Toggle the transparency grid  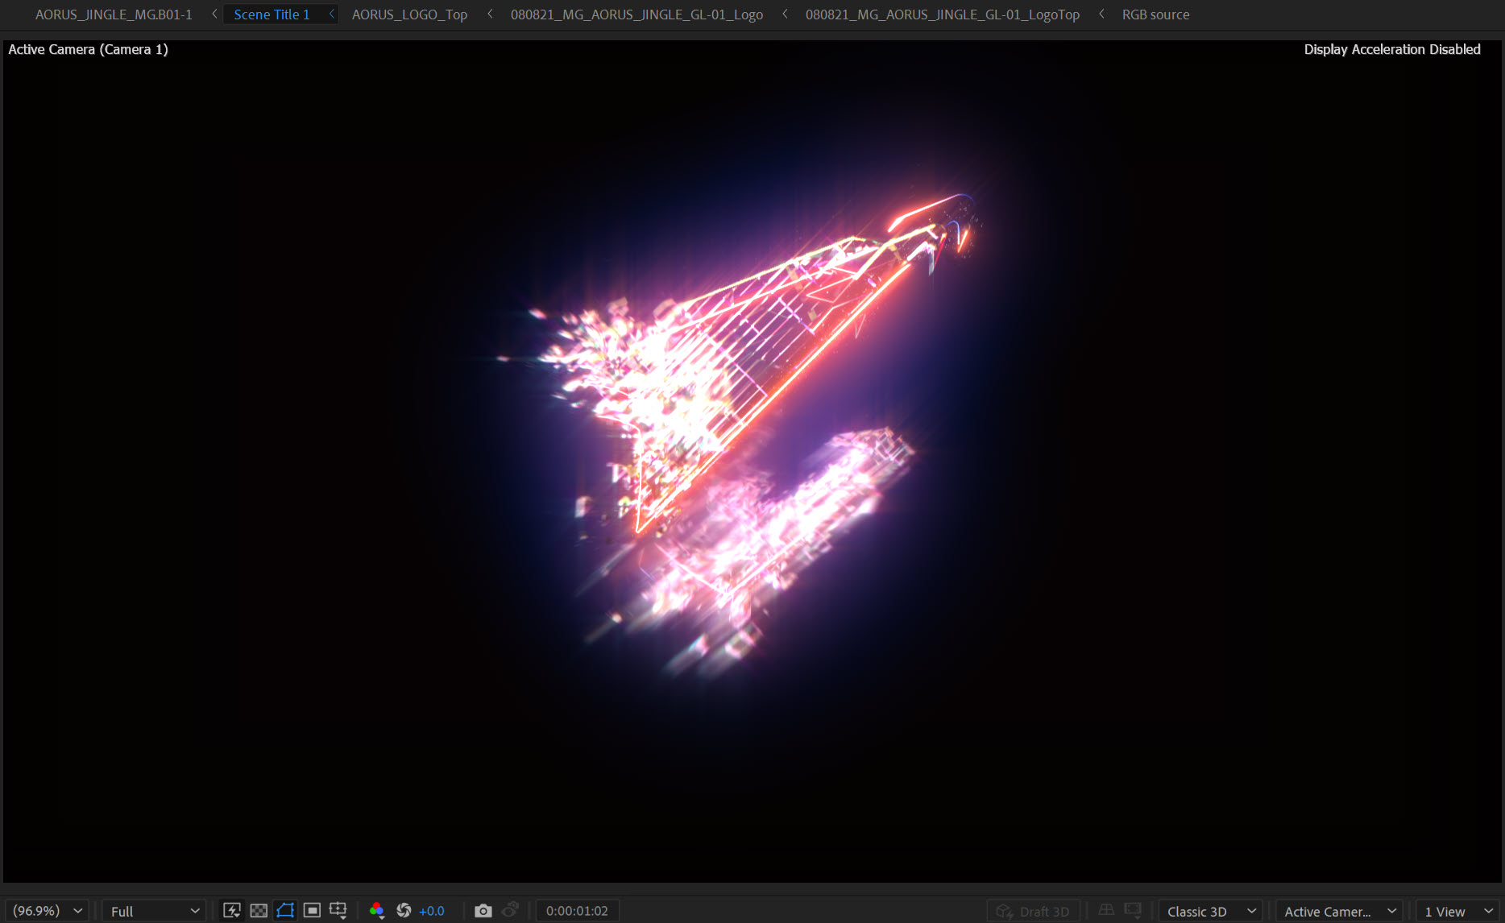point(259,911)
